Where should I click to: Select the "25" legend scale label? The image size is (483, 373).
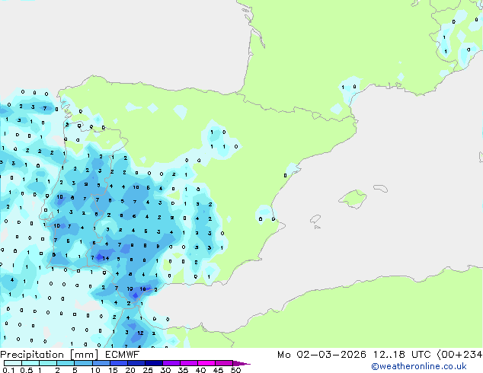pyautogui.click(x=148, y=370)
